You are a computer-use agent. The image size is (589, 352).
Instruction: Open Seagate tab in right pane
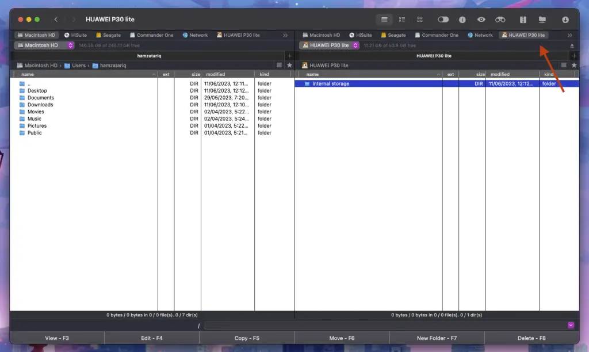[393, 35]
